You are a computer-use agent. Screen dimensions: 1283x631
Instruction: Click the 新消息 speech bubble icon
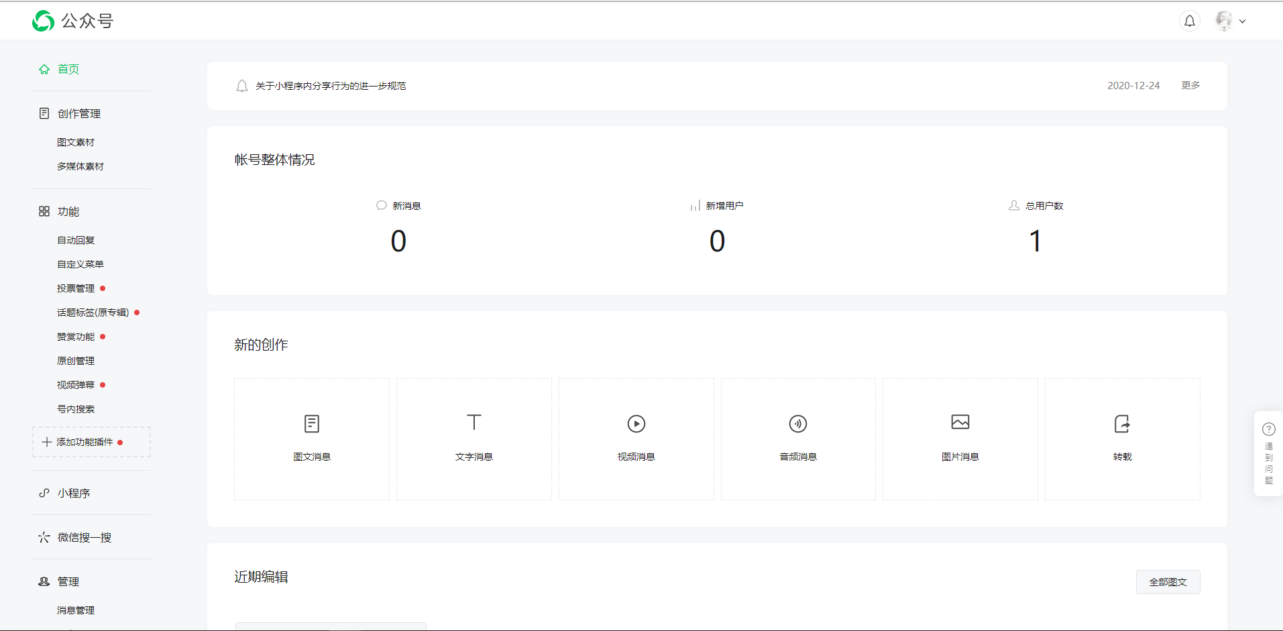coord(382,205)
